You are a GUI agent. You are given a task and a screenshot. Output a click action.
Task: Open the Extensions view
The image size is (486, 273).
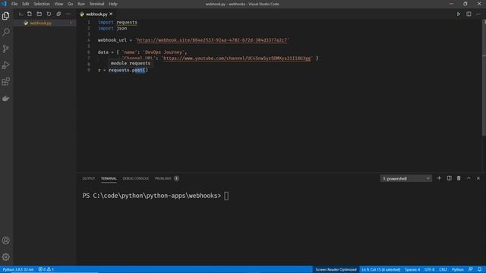pyautogui.click(x=6, y=81)
